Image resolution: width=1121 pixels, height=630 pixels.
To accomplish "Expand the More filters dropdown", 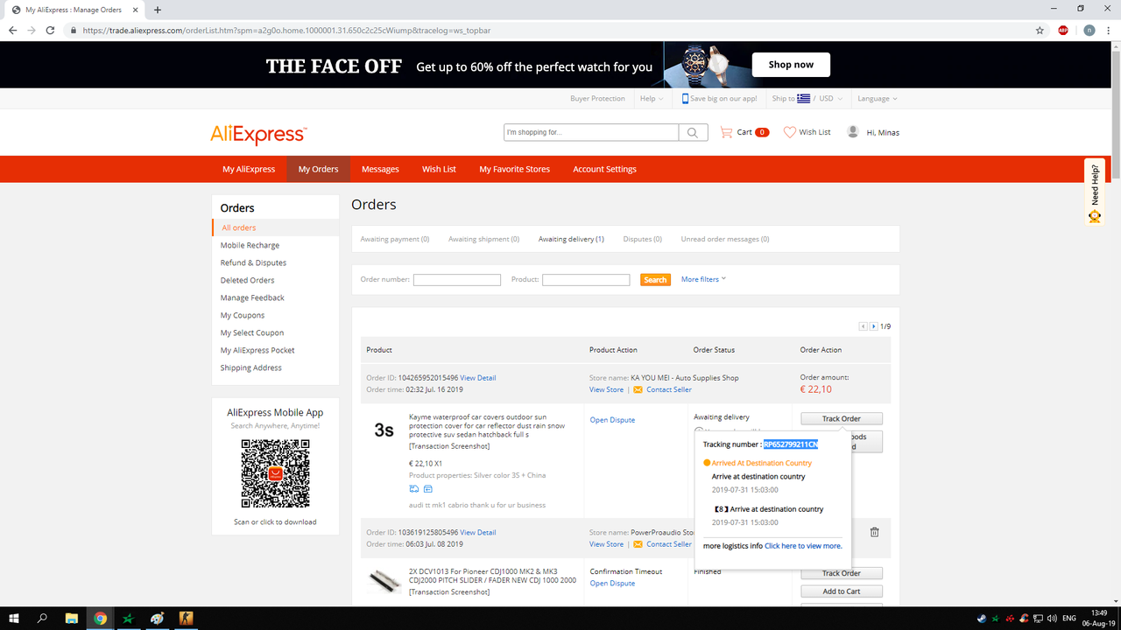I will pos(704,279).
